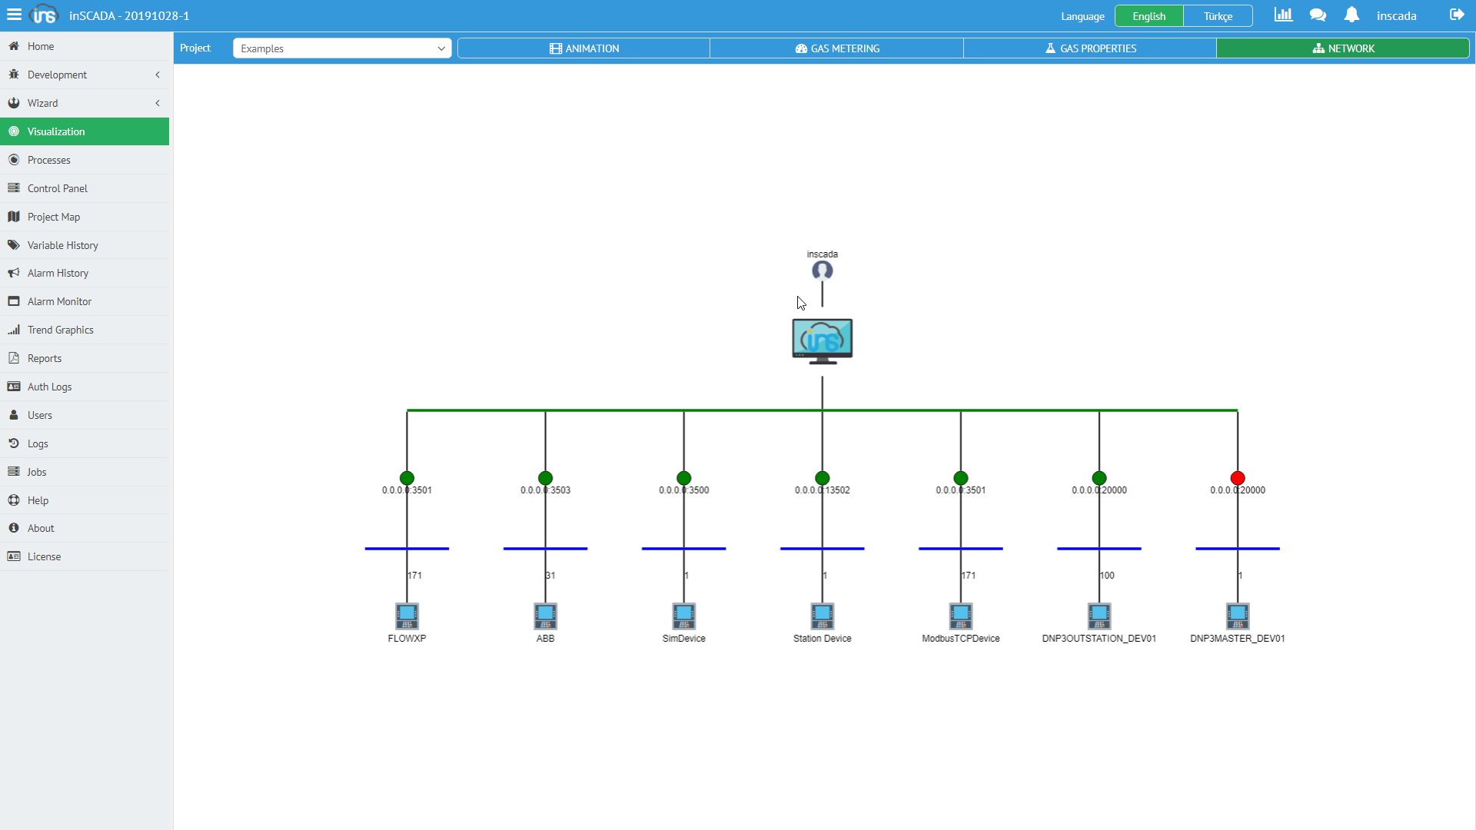Image resolution: width=1476 pixels, height=830 pixels.
Task: Click the red status node above DNP3MASTER_DEV01
Action: 1237,478
